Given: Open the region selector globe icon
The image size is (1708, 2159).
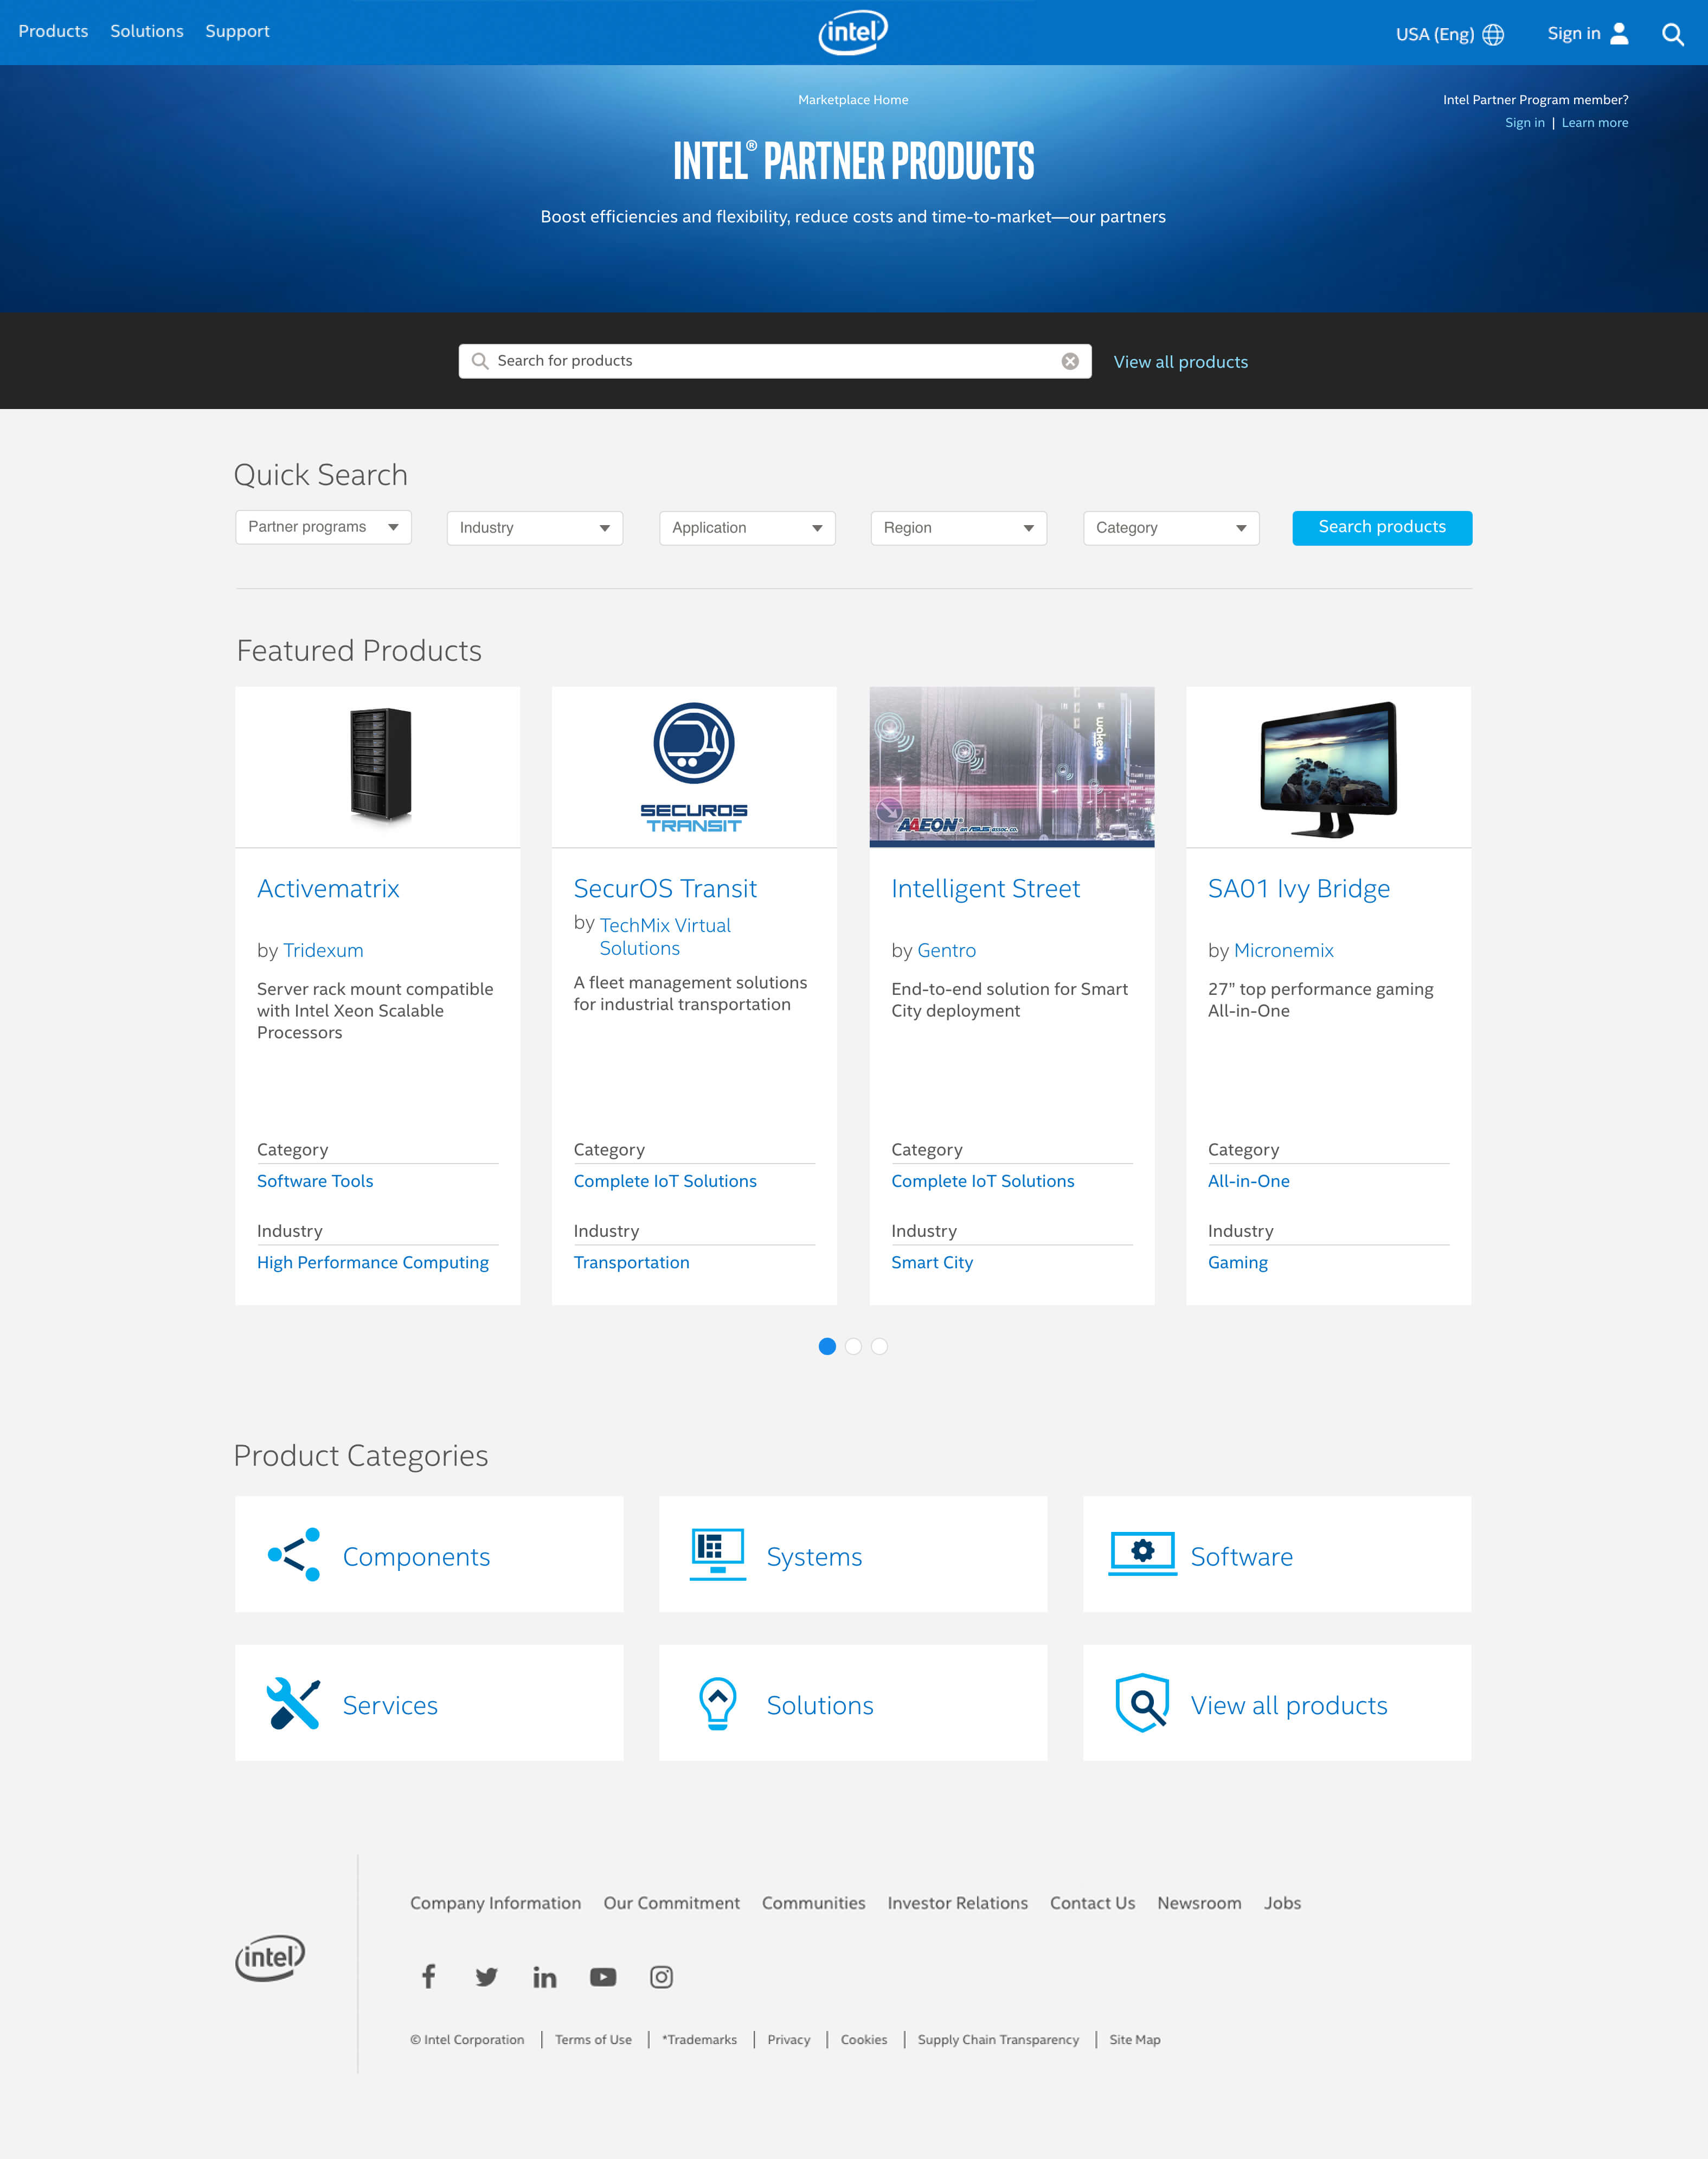Looking at the screenshot, I should pyautogui.click(x=1493, y=34).
